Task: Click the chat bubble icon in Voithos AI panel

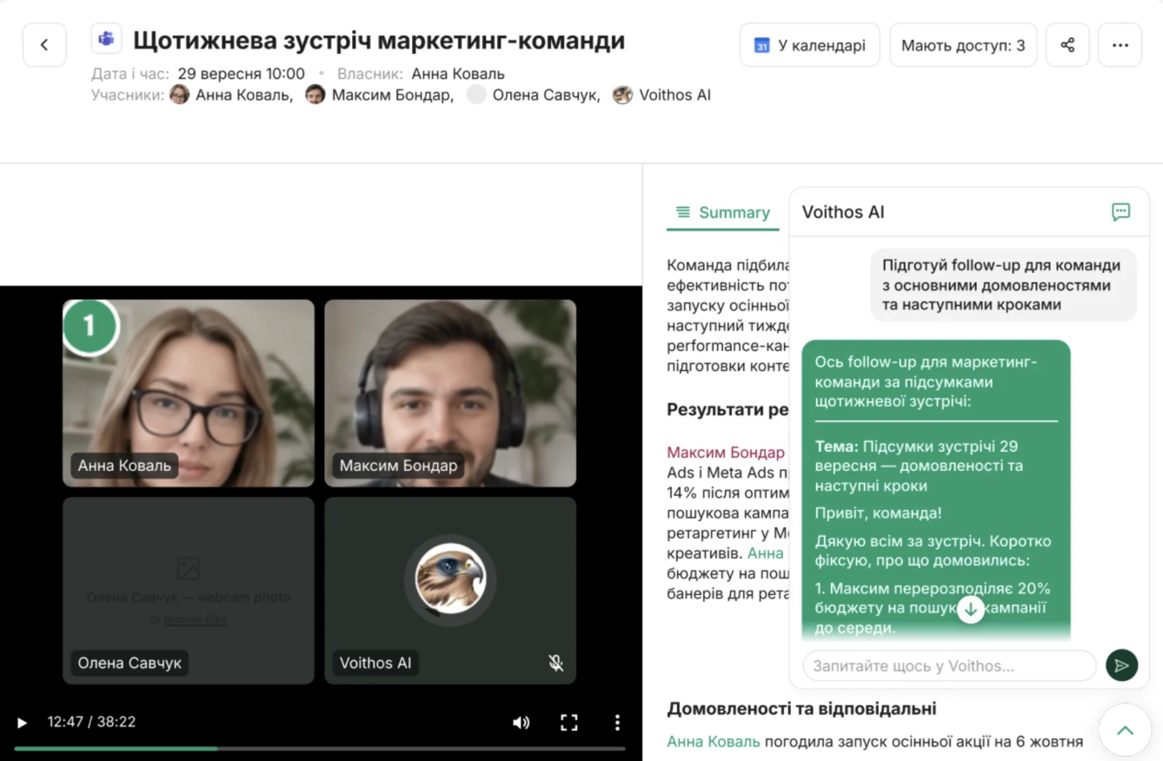Action: (x=1121, y=212)
